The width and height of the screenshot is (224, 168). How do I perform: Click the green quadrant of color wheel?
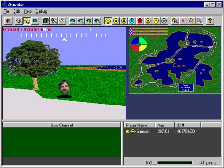tap(143, 41)
